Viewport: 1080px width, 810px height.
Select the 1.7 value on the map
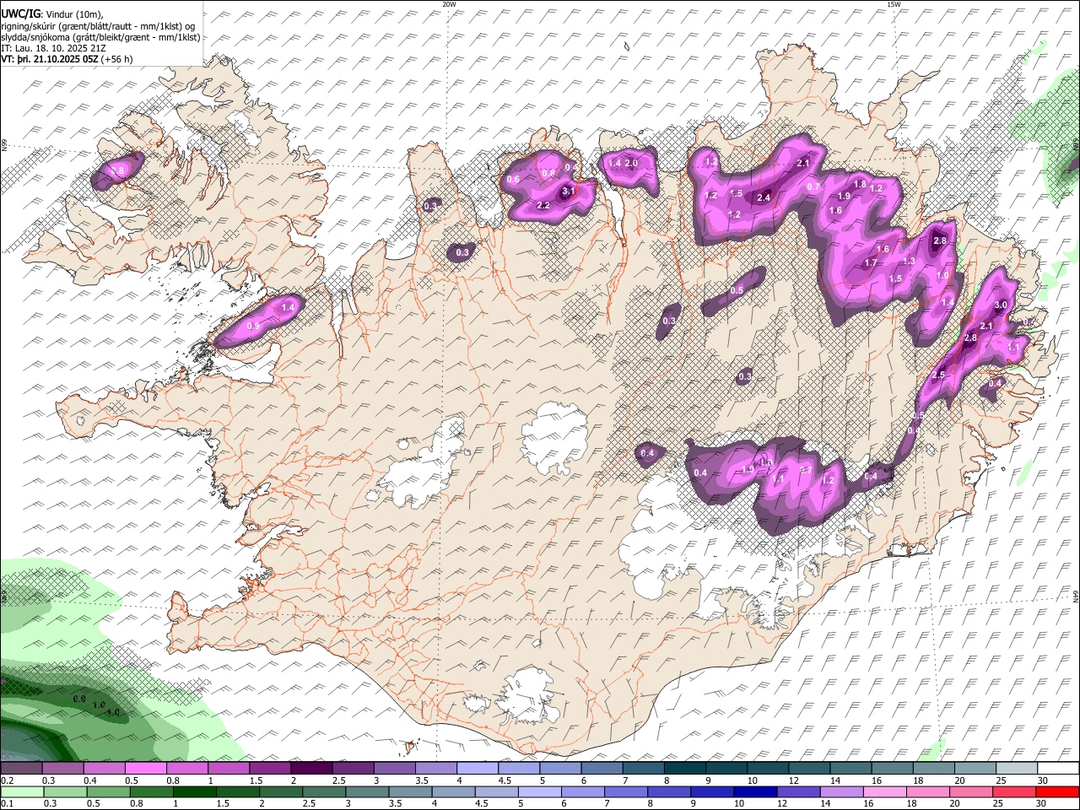point(872,263)
